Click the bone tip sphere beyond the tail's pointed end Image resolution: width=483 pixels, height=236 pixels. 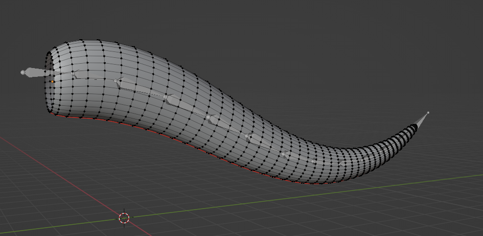pyautogui.click(x=428, y=113)
